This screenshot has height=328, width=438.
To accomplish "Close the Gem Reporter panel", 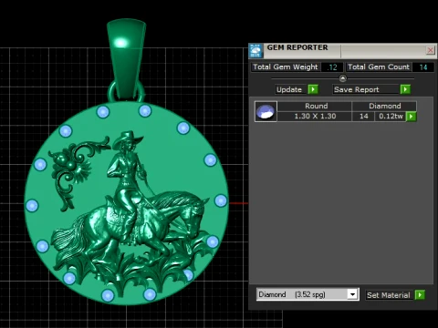I will [430, 50].
